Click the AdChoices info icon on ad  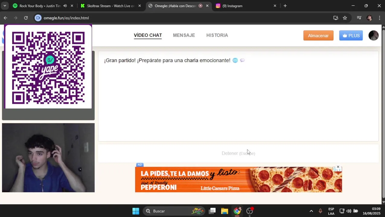click(335, 169)
